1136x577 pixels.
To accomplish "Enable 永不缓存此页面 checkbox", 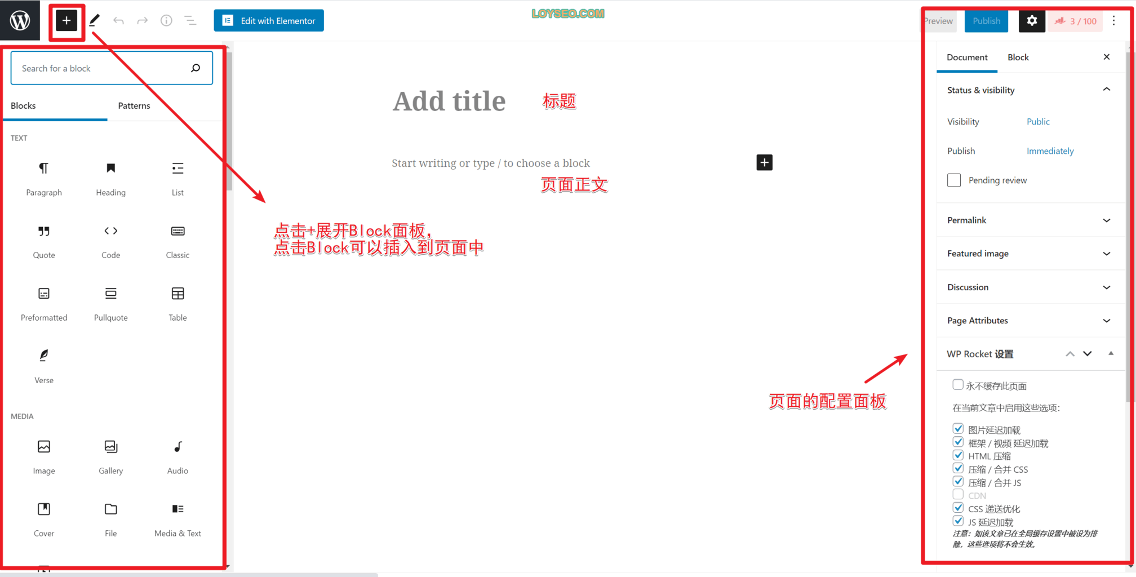I will pyautogui.click(x=957, y=385).
